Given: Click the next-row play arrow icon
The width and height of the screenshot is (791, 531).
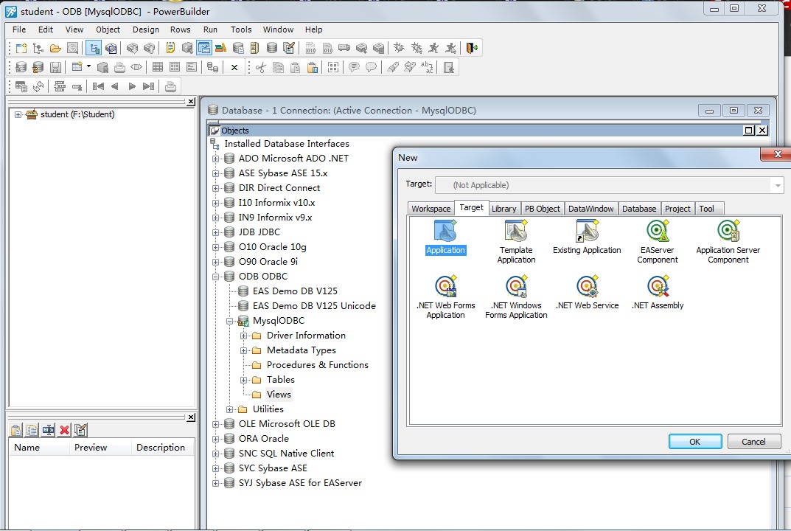Looking at the screenshot, I should coord(132,86).
